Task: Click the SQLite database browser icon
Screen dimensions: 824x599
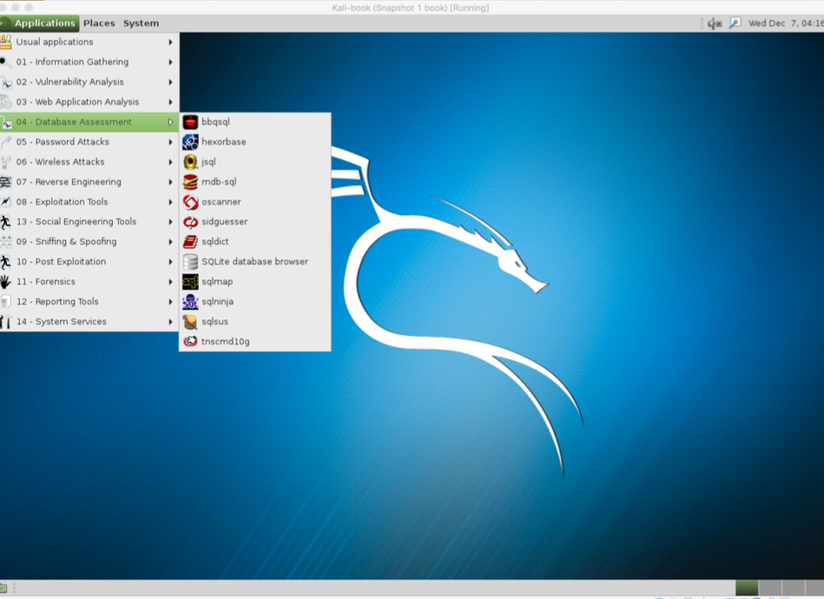Action: pos(190,261)
